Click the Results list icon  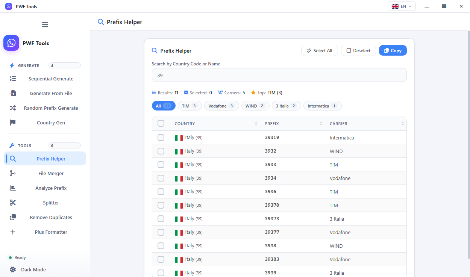click(x=154, y=92)
